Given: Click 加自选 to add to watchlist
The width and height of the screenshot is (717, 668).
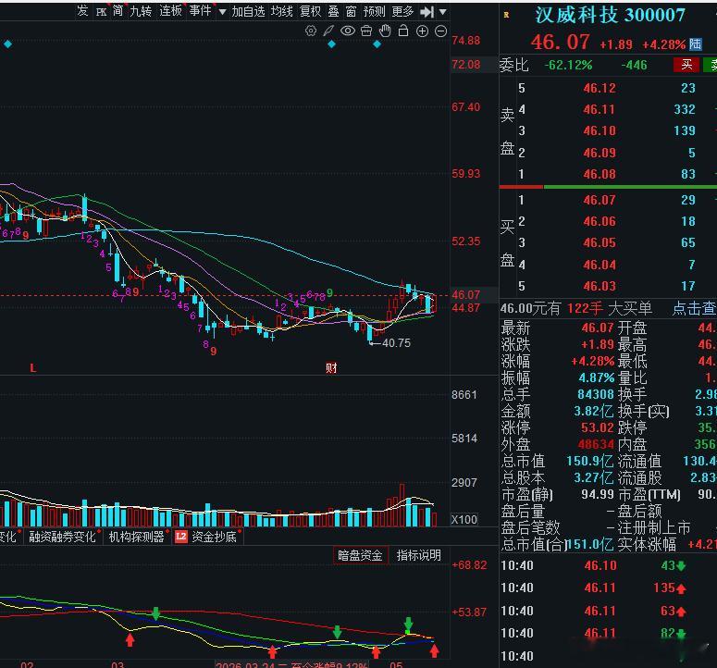Looking at the screenshot, I should [248, 12].
